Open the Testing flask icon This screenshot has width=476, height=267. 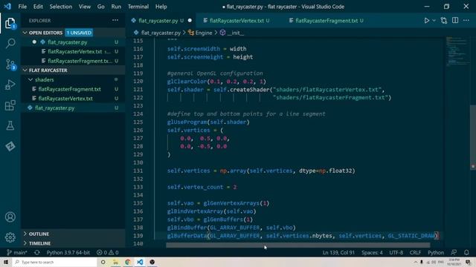[x=10, y=125]
